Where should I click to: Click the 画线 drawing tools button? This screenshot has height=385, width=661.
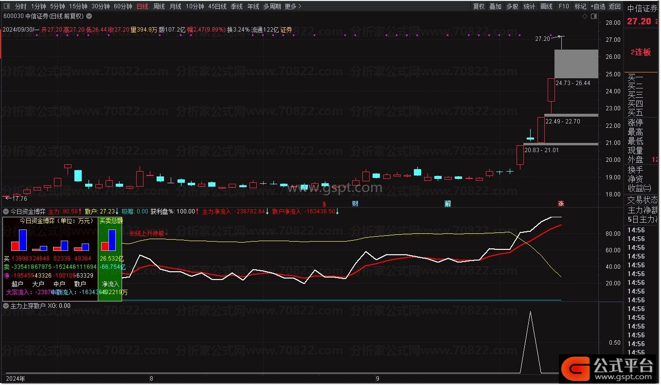(x=546, y=7)
